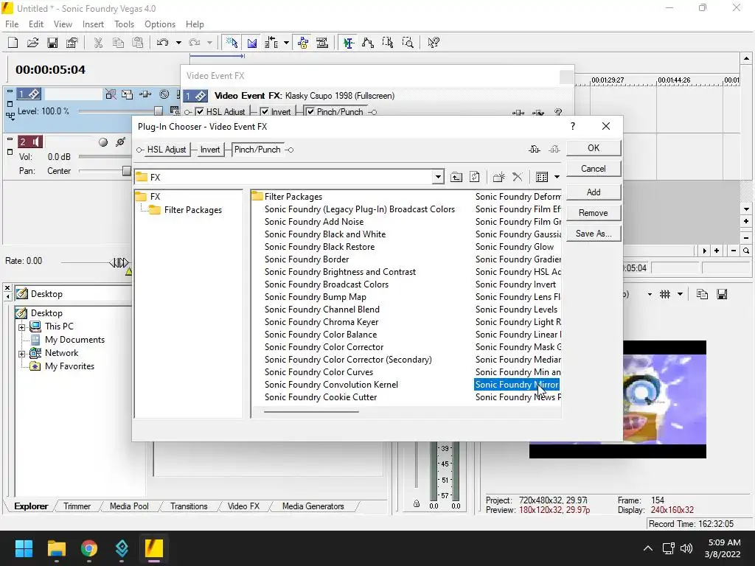Image resolution: width=755 pixels, height=566 pixels.
Task: Open the grid overlay dropdown arrow
Action: coord(680,294)
